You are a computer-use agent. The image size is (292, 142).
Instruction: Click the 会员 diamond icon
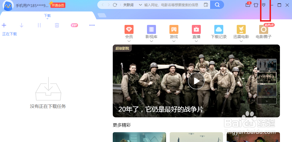129,29
